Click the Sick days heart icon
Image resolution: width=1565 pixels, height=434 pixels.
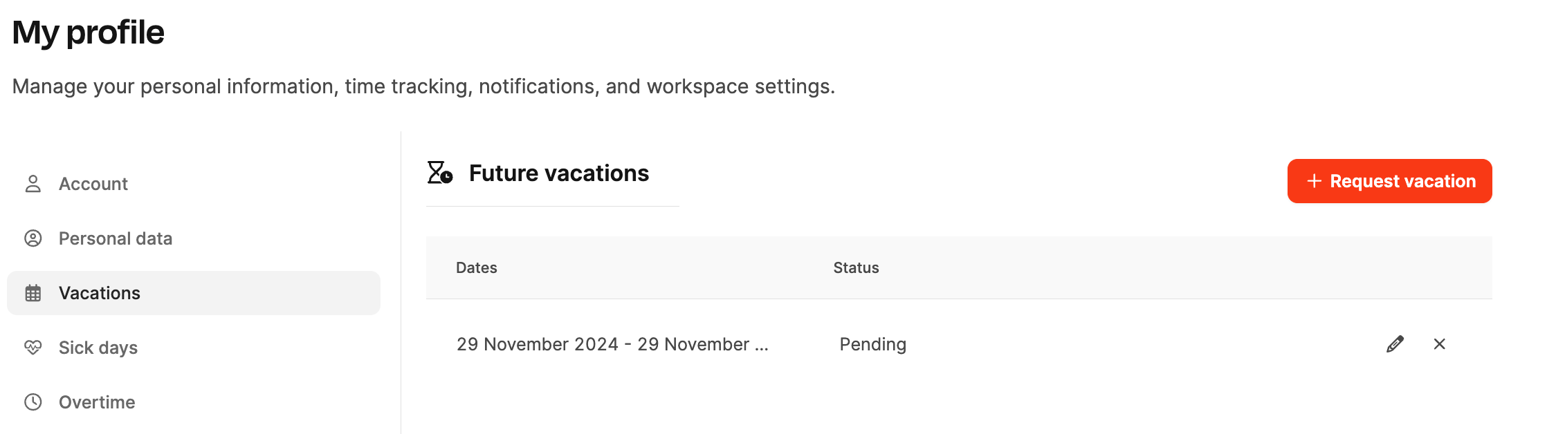(33, 348)
